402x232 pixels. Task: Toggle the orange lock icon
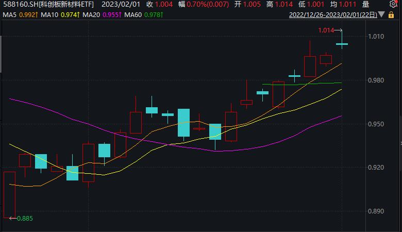391,14
